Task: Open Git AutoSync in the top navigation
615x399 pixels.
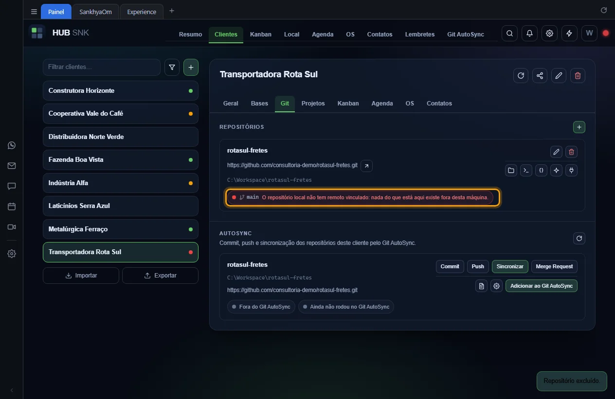Action: pyautogui.click(x=466, y=34)
